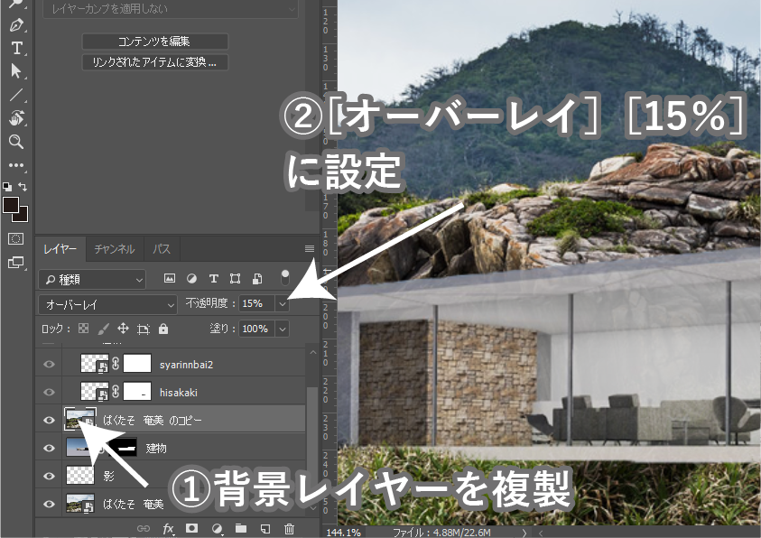Lock all padlock icon
The width and height of the screenshot is (761, 538).
tap(163, 329)
